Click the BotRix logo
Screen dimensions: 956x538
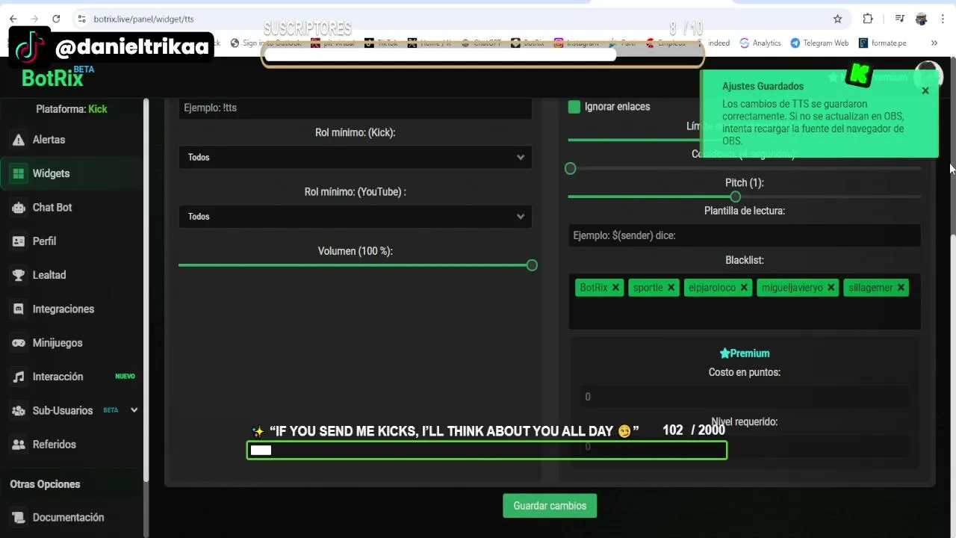coord(52,78)
